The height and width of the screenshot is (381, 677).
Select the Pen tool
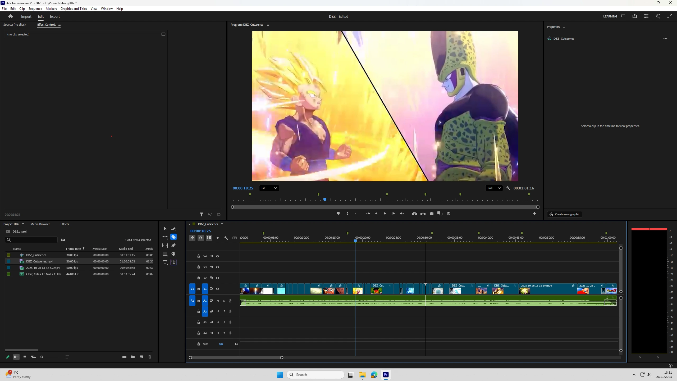pos(173,245)
